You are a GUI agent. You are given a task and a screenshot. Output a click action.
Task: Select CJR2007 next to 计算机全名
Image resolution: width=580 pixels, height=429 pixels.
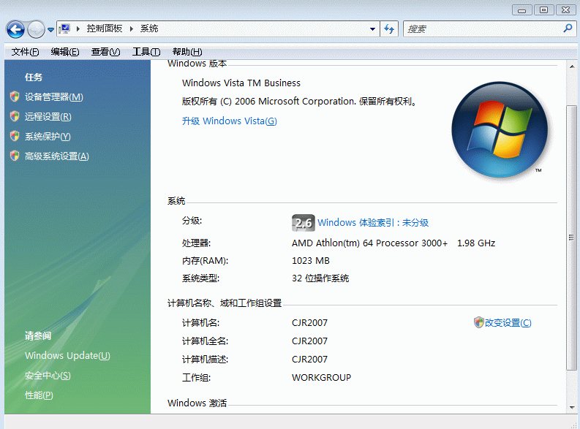pos(309,341)
